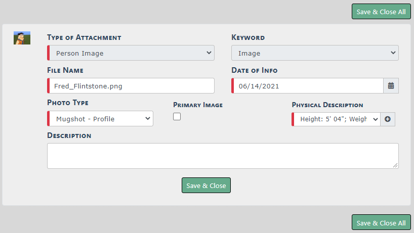
Task: Click the Date of Info field
Action: pyautogui.click(x=307, y=86)
